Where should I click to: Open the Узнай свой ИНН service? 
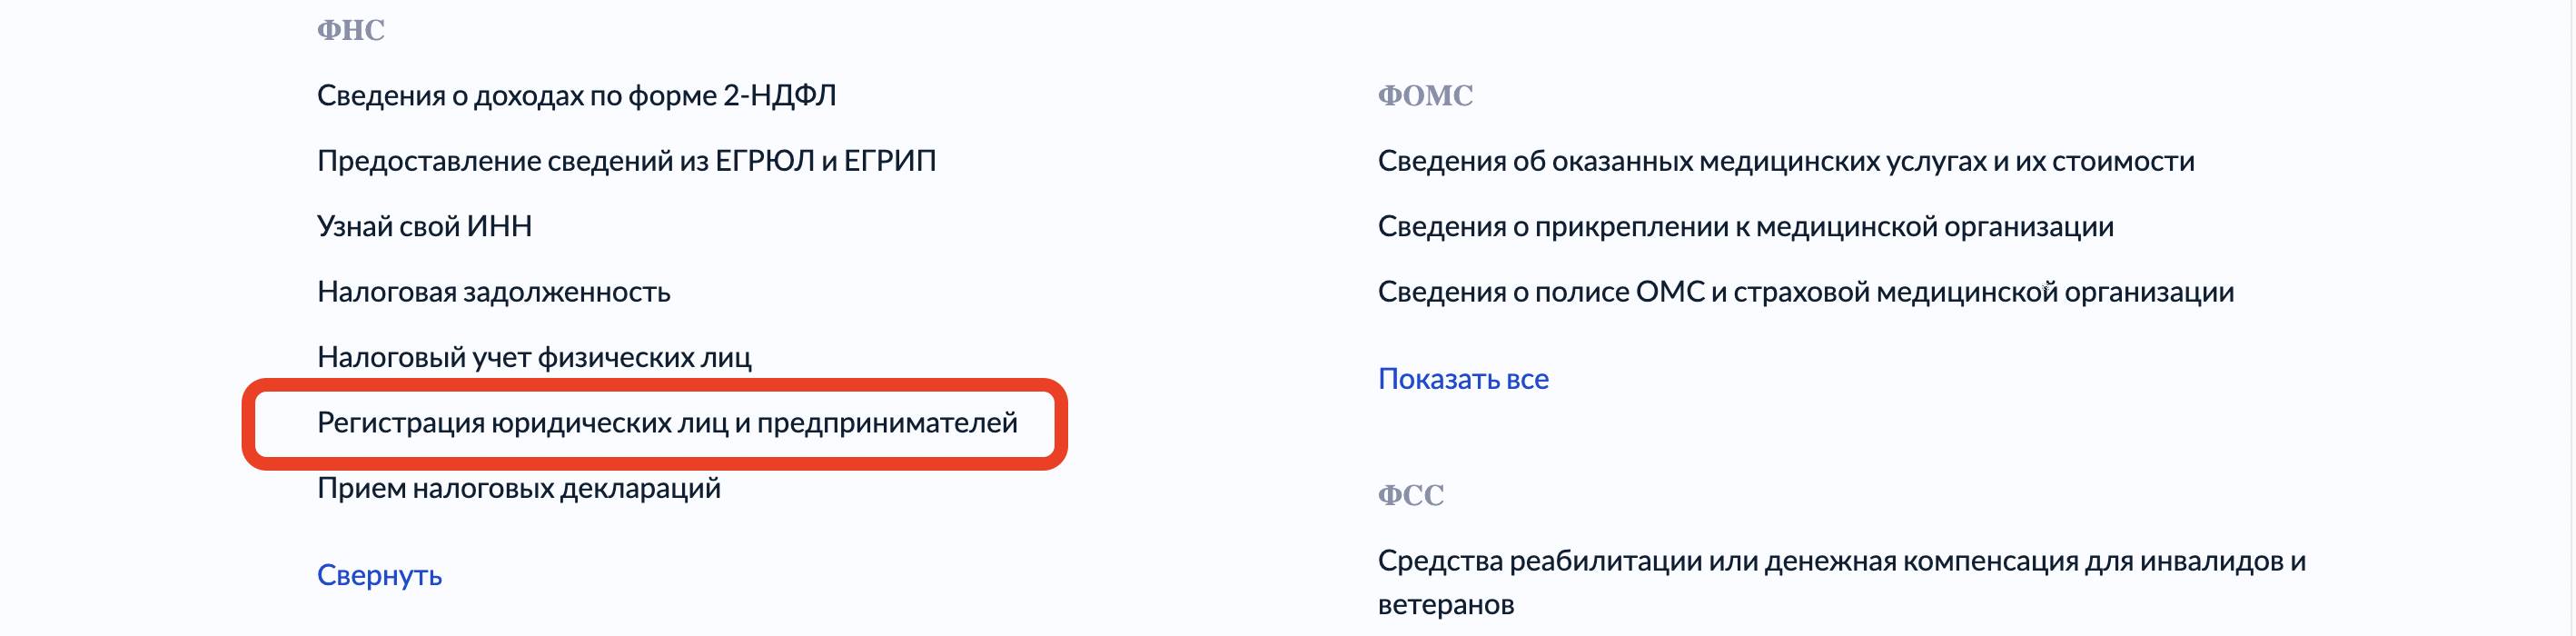pyautogui.click(x=424, y=227)
